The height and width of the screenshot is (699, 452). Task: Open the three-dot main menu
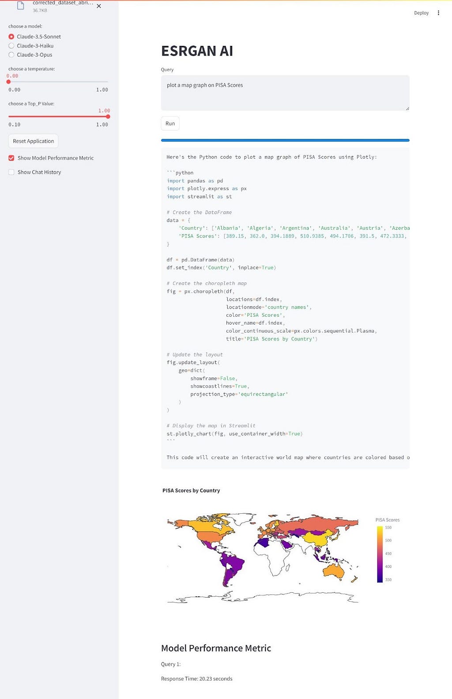[x=438, y=13]
